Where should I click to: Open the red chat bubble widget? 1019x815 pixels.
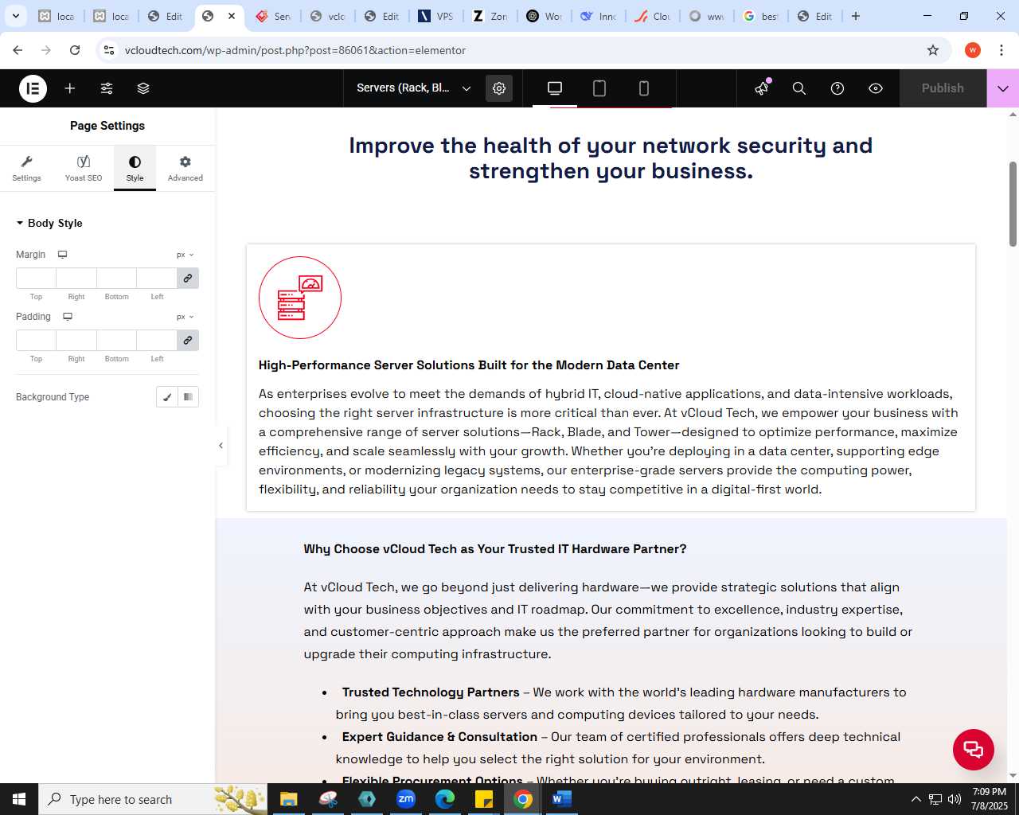pyautogui.click(x=974, y=750)
